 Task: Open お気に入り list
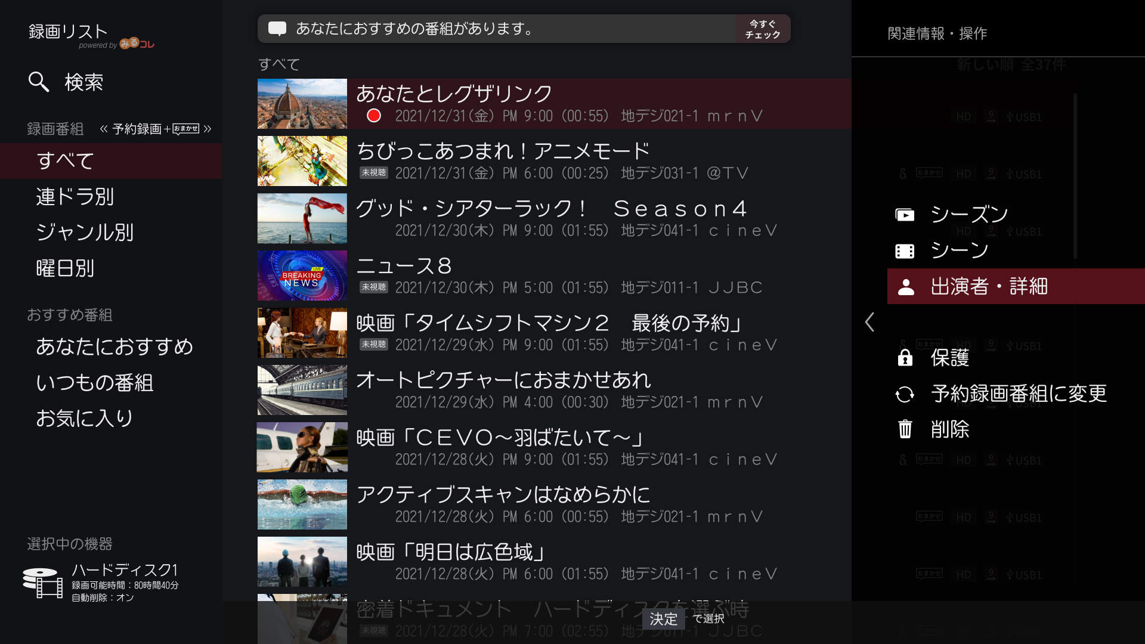pos(85,418)
